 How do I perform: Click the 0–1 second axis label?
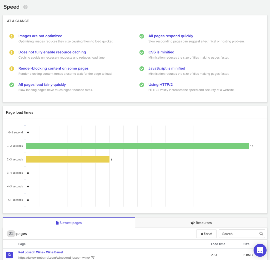(16, 133)
